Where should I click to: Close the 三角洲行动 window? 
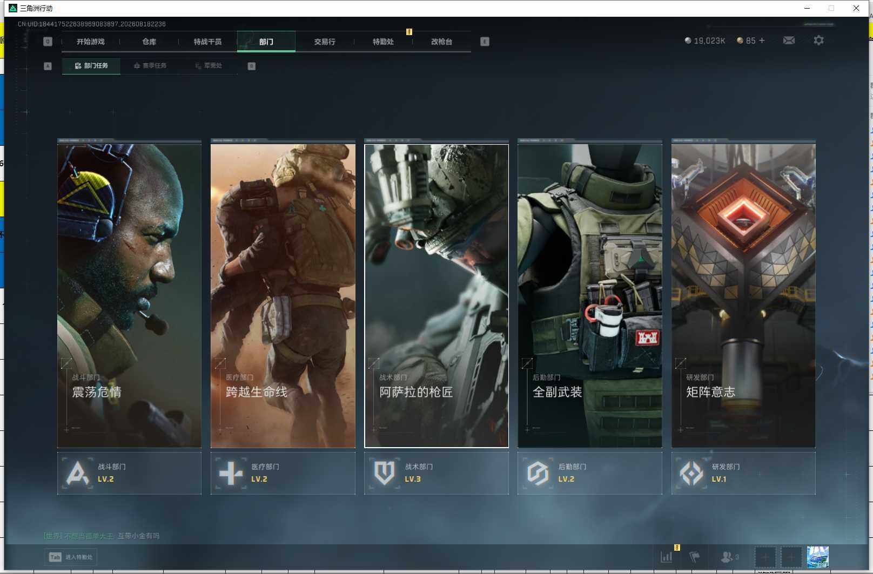pos(856,8)
